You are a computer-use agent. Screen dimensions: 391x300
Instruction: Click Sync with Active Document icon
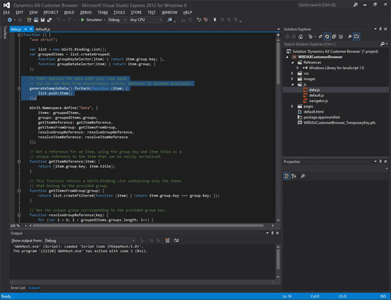(321, 36)
